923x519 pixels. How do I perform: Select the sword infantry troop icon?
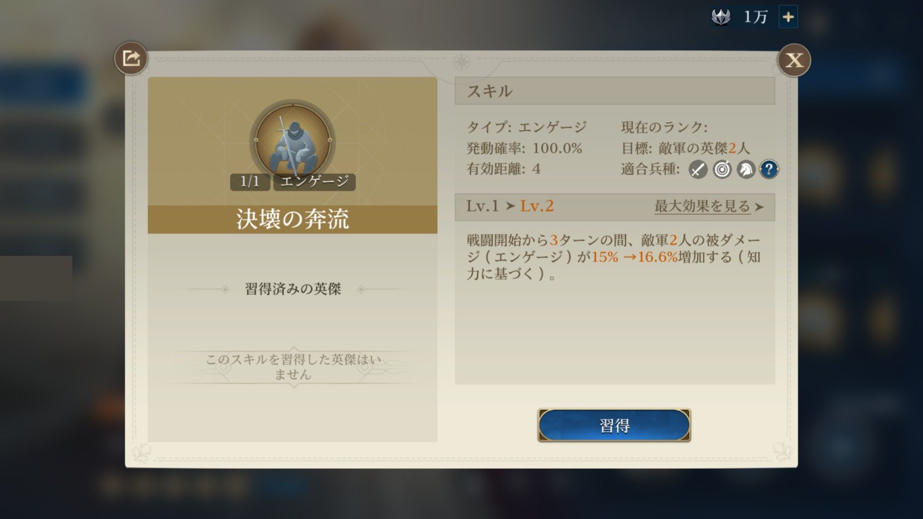tap(698, 169)
